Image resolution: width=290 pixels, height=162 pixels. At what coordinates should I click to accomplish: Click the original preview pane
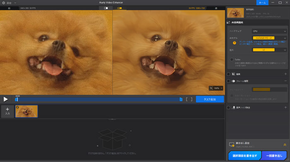(x=56, y=52)
